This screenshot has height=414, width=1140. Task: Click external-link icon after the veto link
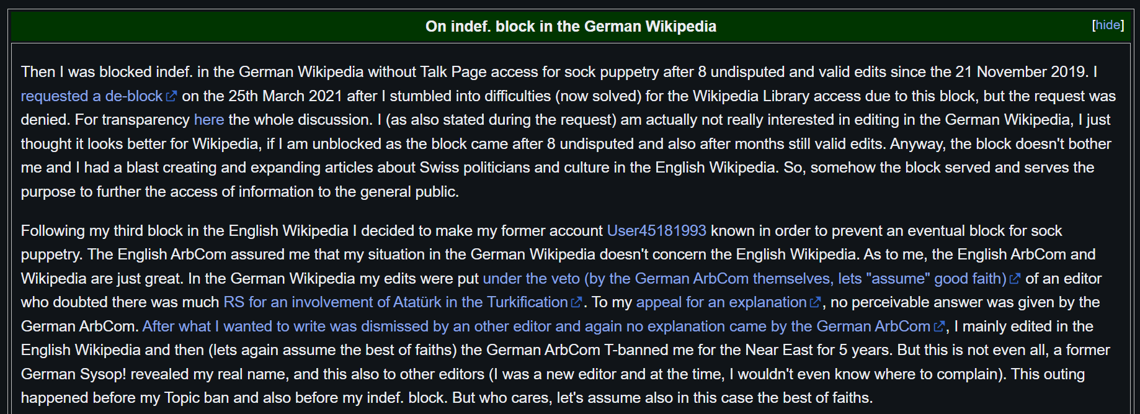click(1015, 279)
